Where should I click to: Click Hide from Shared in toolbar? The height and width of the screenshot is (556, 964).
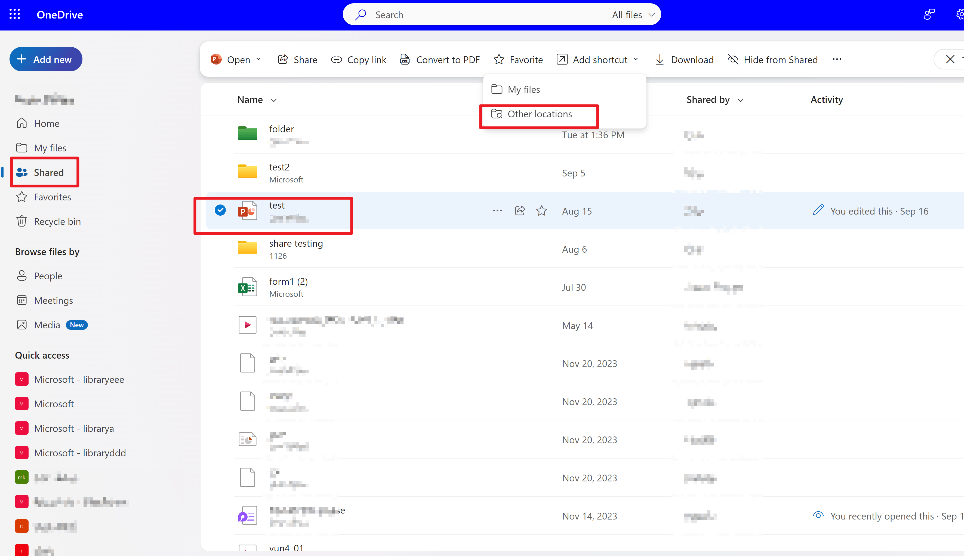tap(772, 60)
